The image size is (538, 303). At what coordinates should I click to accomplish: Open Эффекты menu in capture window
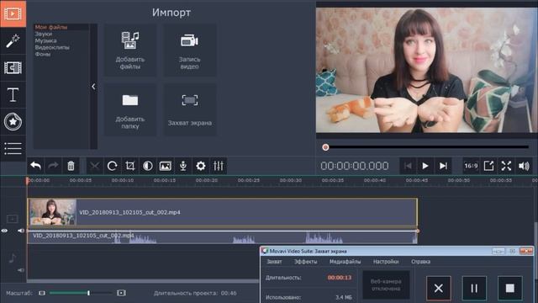pos(306,262)
